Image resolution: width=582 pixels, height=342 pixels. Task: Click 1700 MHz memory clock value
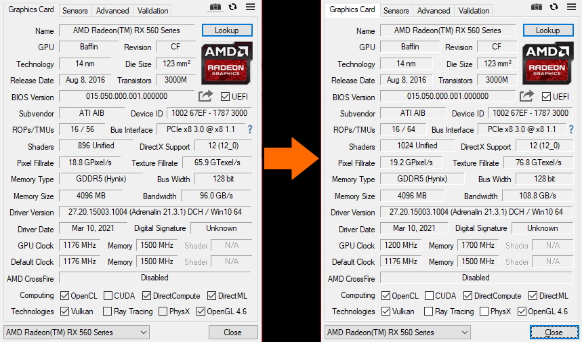[x=478, y=245]
